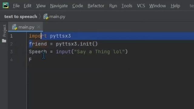Click the 'Speech' variable on line 3
The image size is (194, 109).
pos(38,52)
